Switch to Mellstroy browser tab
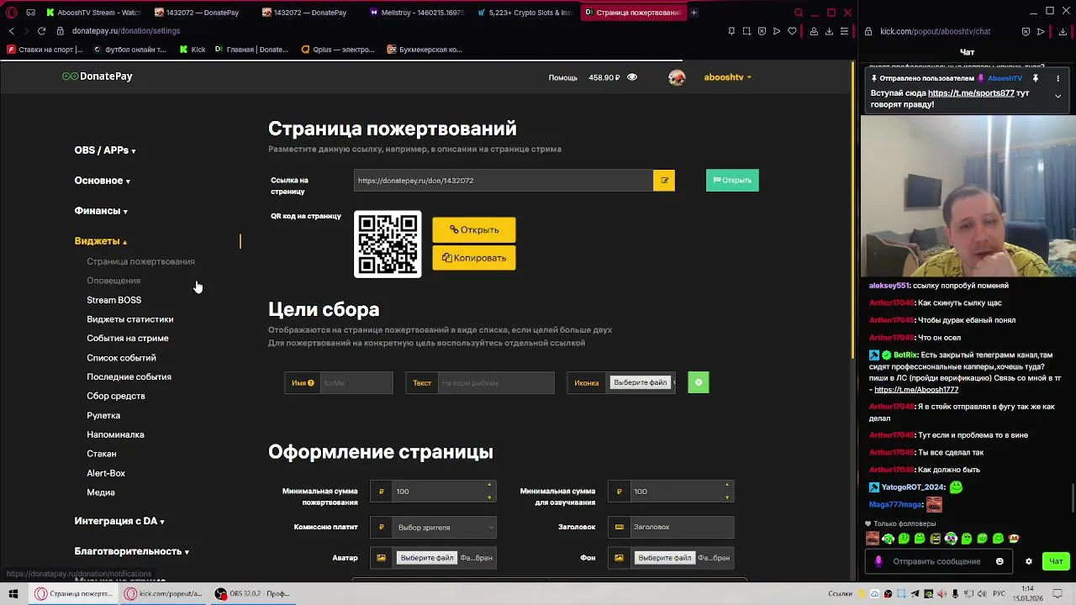Image resolution: width=1076 pixels, height=605 pixels. pos(416,13)
